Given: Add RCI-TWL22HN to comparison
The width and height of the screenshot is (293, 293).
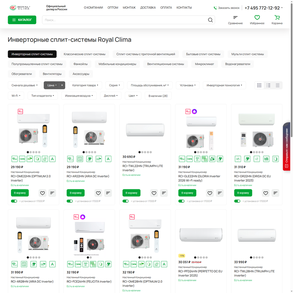Looking at the screenshot, I should pyautogui.click(x=164, y=193).
